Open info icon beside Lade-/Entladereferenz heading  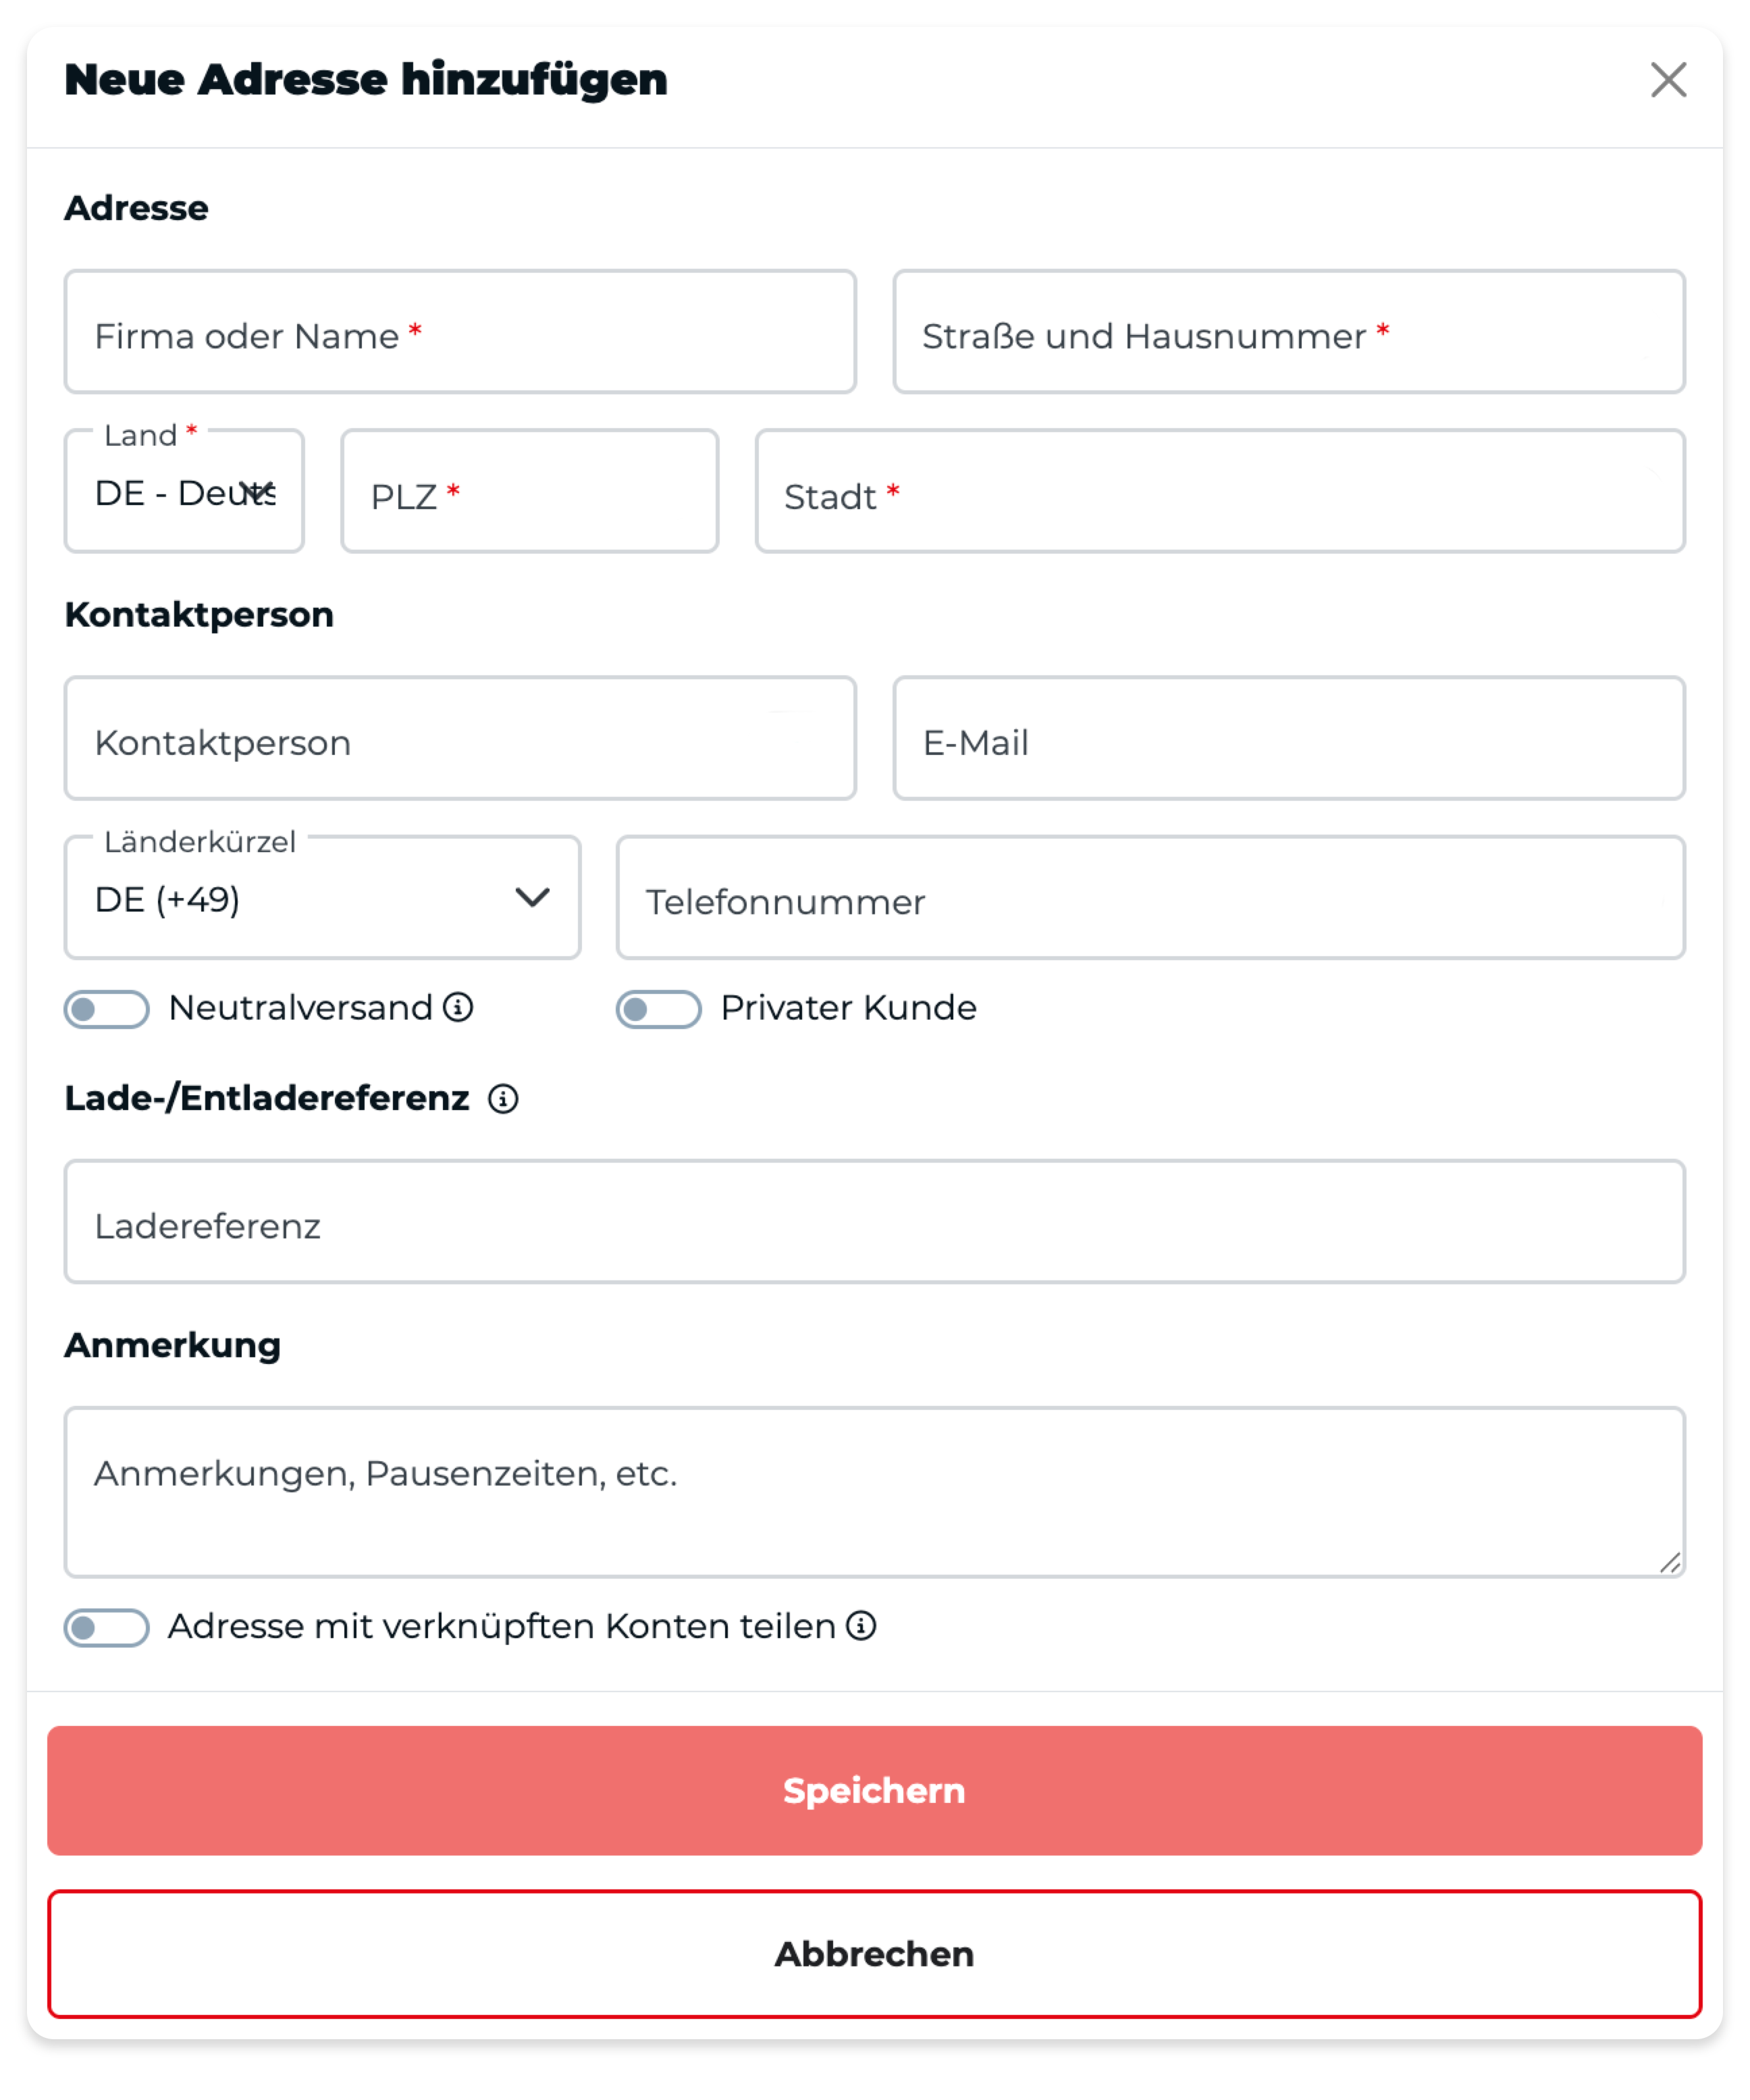click(503, 1099)
